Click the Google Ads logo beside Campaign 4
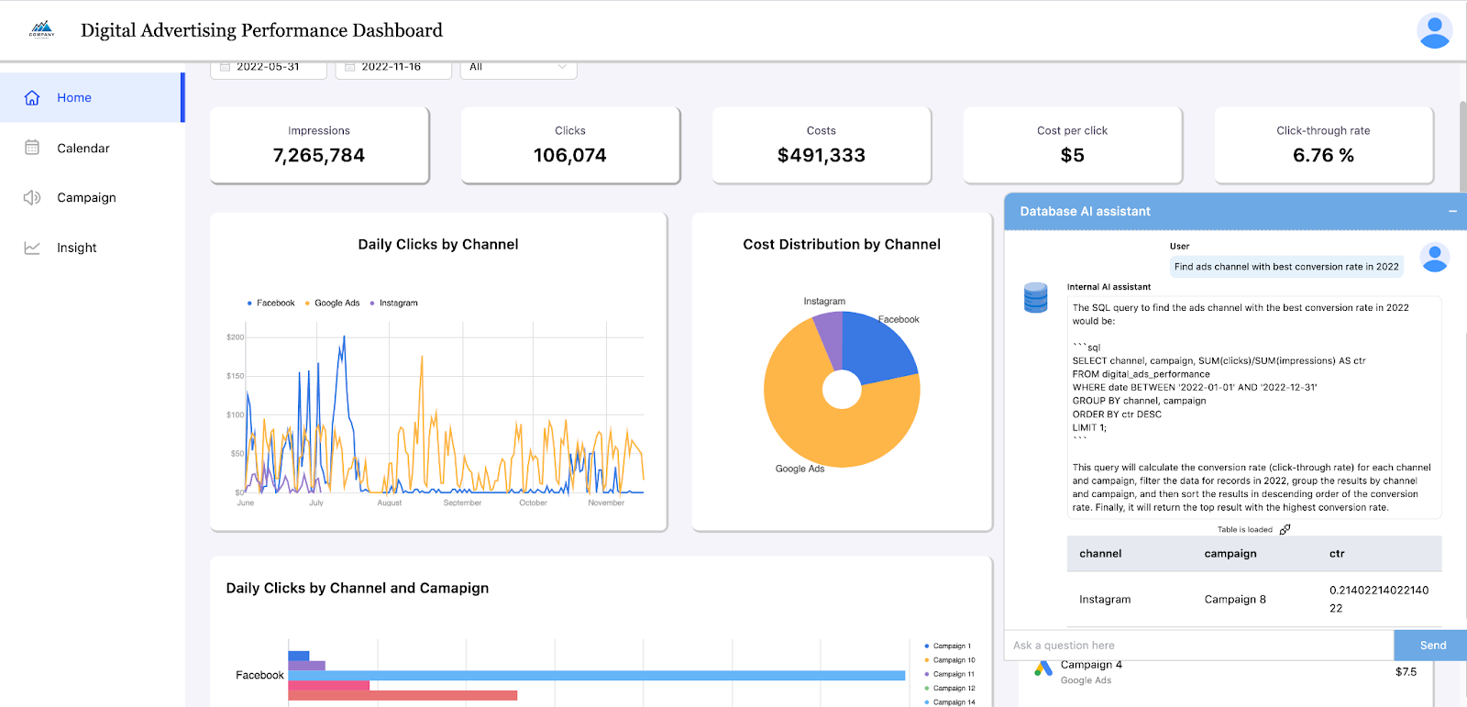Viewport: 1467px width, 707px height. [x=1043, y=669]
